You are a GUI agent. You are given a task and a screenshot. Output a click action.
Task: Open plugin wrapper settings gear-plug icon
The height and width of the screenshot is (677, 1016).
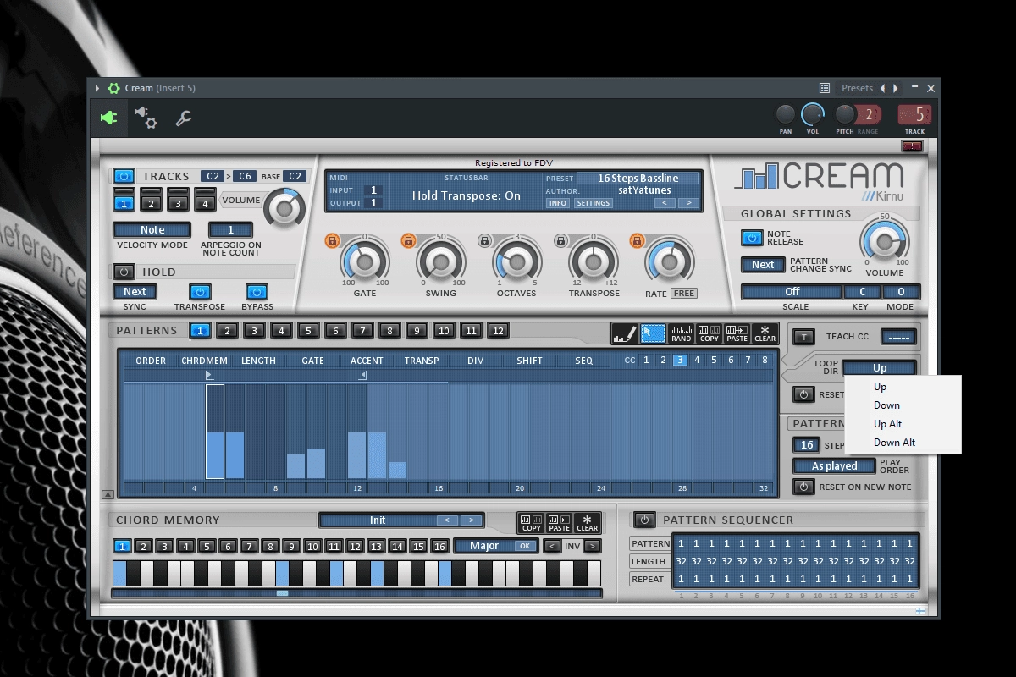click(x=146, y=118)
